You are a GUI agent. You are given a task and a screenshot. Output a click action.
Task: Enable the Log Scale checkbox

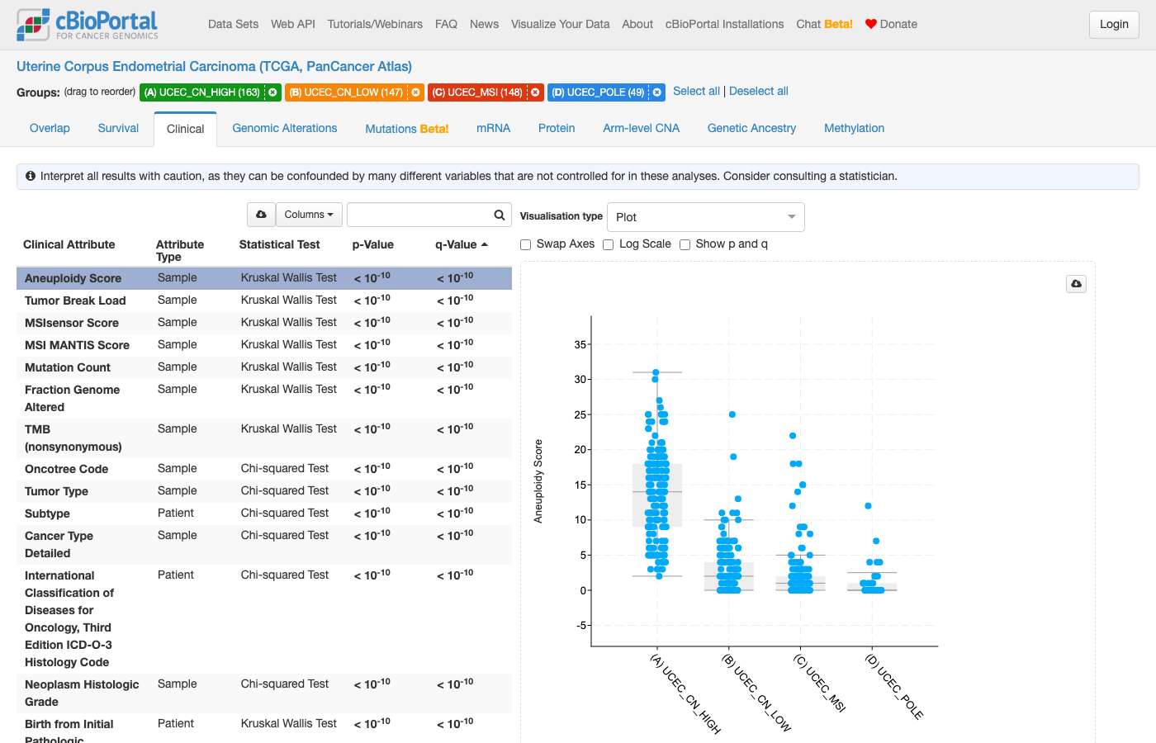pos(609,244)
